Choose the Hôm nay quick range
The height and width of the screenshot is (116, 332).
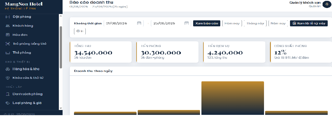(x=232, y=23)
